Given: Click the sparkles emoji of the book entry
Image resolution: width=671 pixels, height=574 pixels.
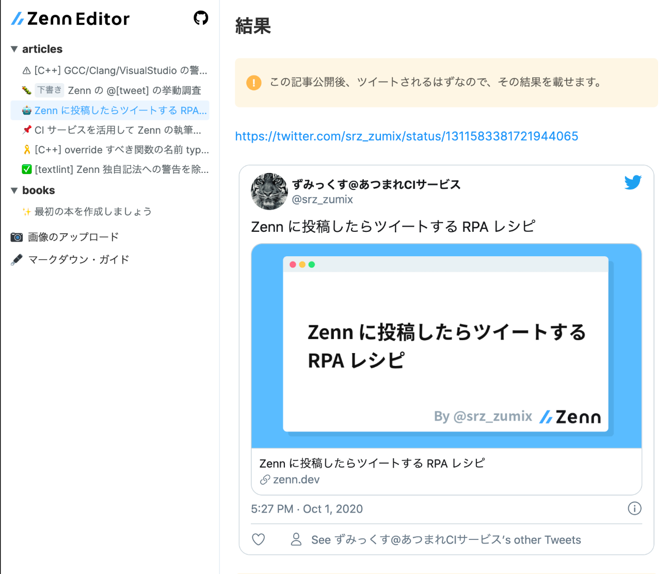Looking at the screenshot, I should point(27,212).
